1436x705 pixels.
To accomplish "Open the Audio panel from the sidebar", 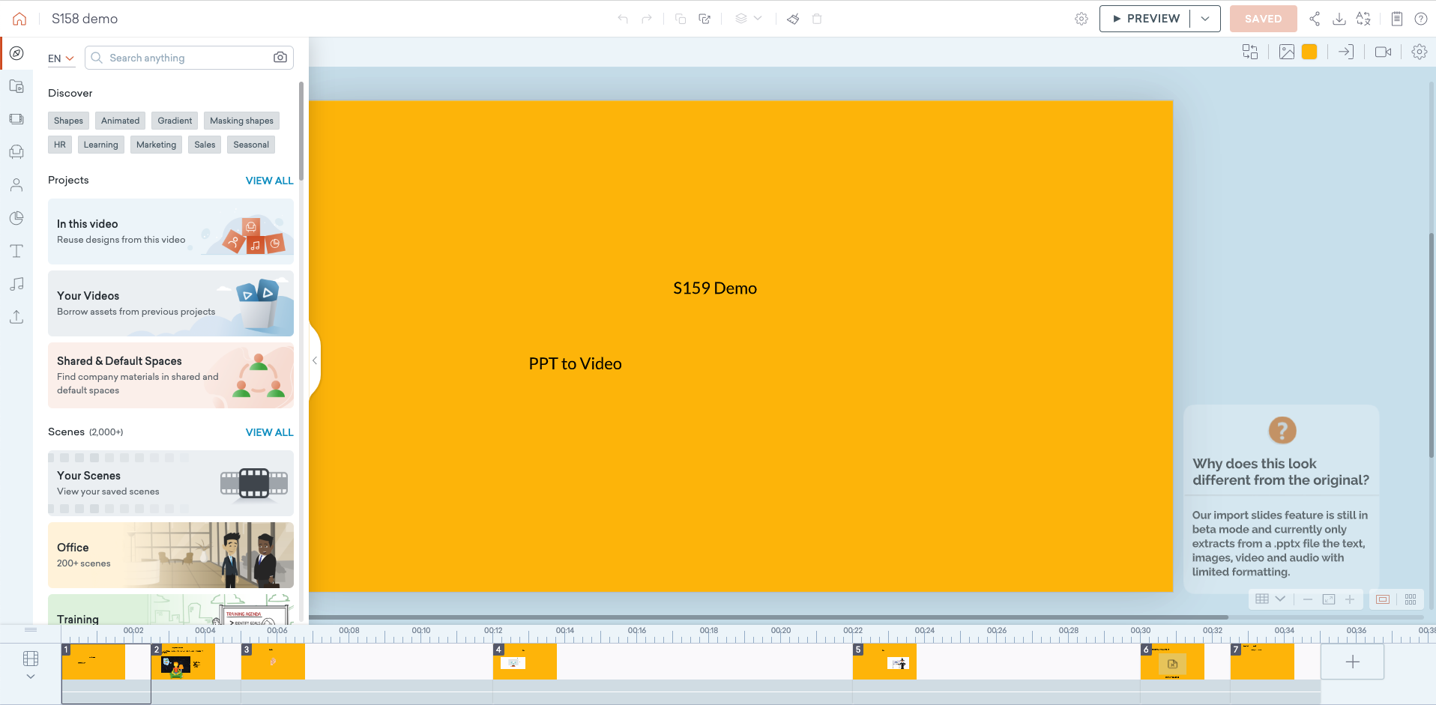I will [16, 284].
